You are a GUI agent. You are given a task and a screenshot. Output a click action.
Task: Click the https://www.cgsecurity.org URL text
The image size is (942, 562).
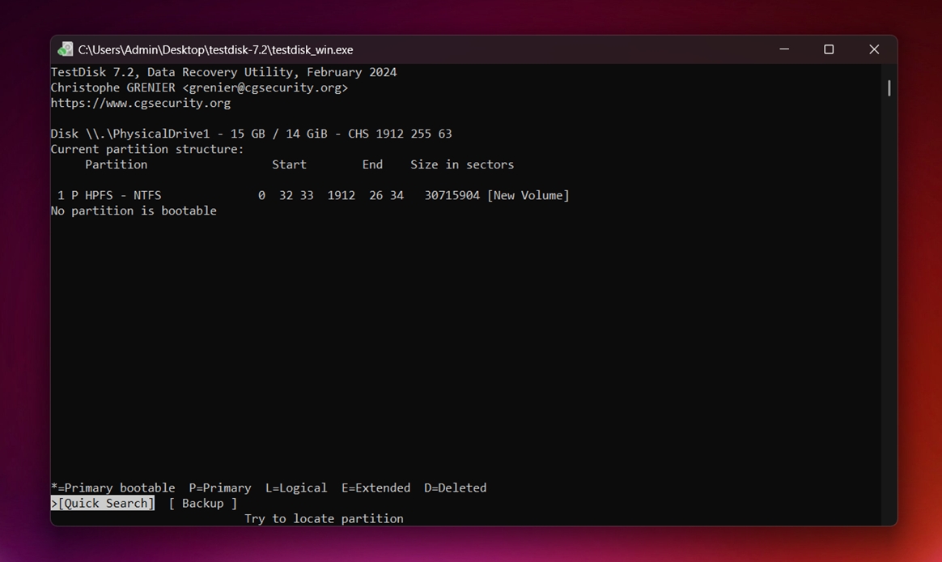click(x=141, y=103)
